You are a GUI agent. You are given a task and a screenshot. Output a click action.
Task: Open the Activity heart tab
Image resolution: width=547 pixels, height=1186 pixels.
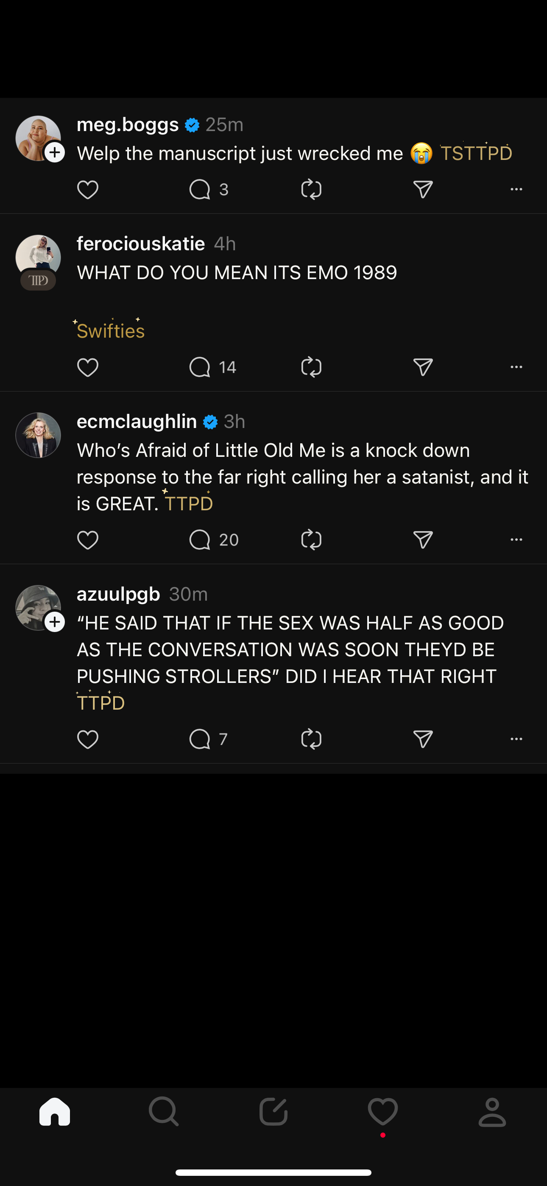(382, 1112)
